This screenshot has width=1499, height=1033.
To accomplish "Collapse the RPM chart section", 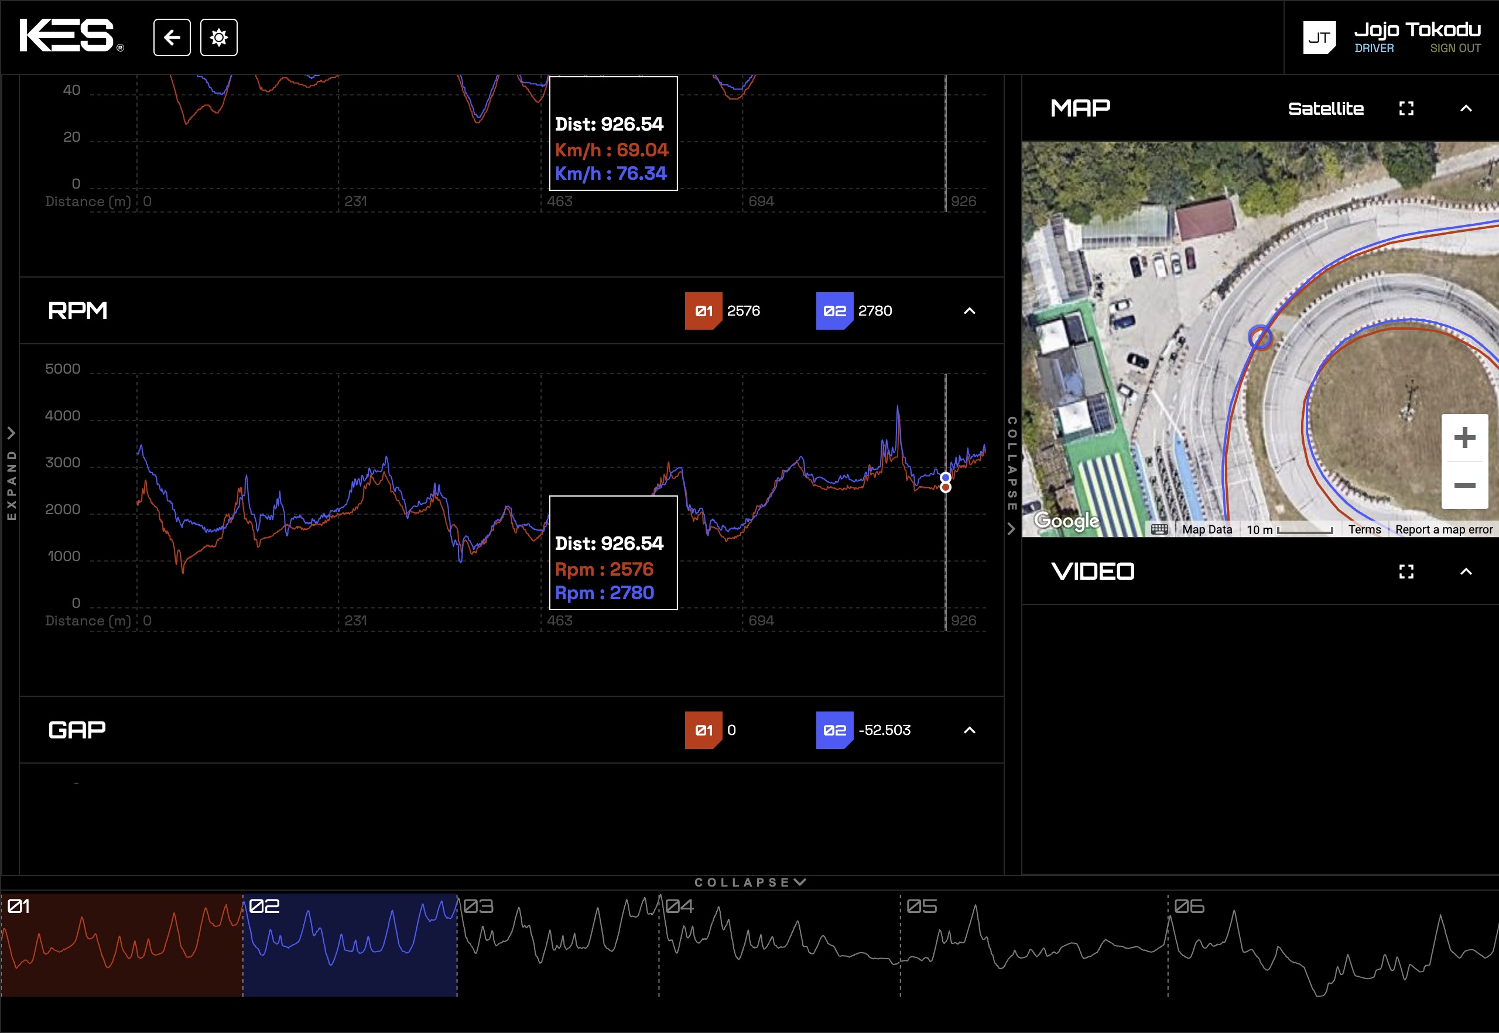I will (x=969, y=312).
